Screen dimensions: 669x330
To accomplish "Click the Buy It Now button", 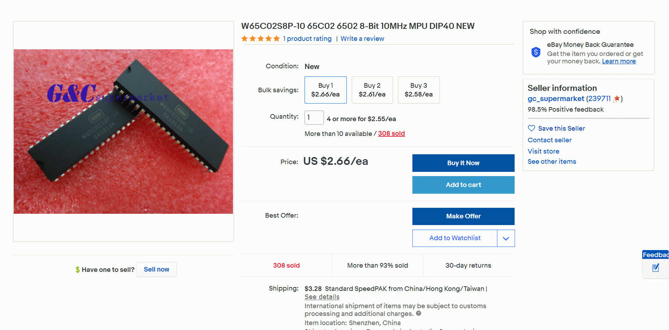I will click(x=463, y=163).
